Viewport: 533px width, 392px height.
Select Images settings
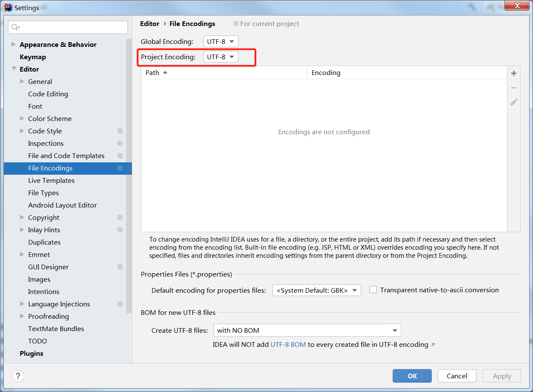tap(39, 280)
